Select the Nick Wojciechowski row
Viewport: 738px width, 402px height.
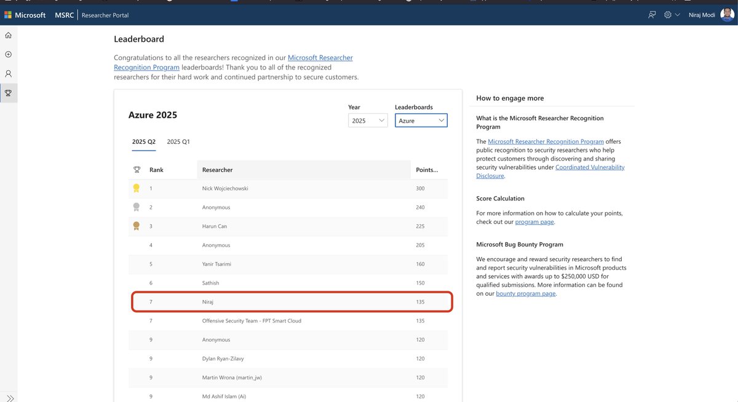(288, 188)
